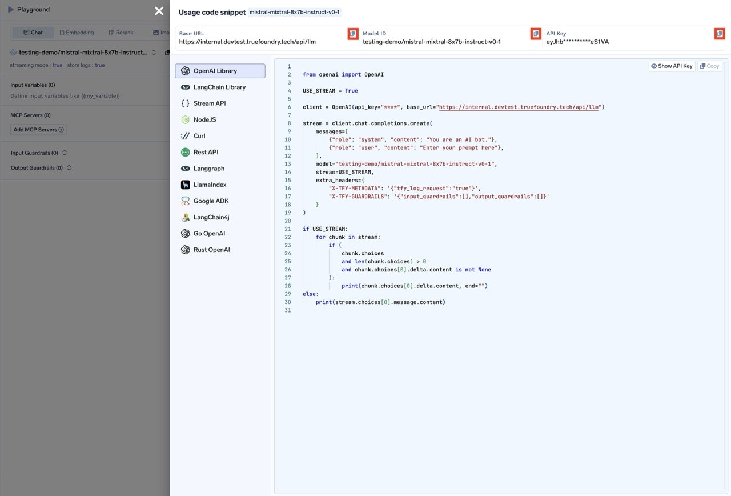Screen dimensions: 731x496
Task: Click code line 'USE_STREAM = True'
Action: (330, 91)
